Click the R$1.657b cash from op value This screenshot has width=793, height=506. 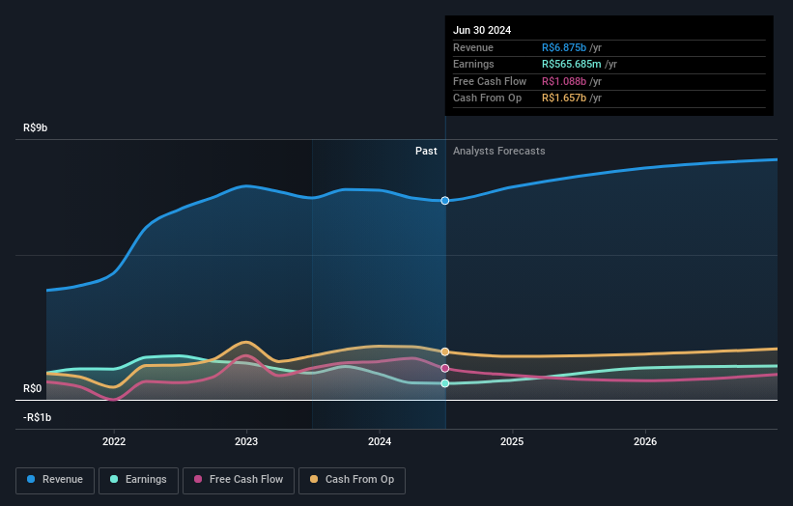coord(564,98)
